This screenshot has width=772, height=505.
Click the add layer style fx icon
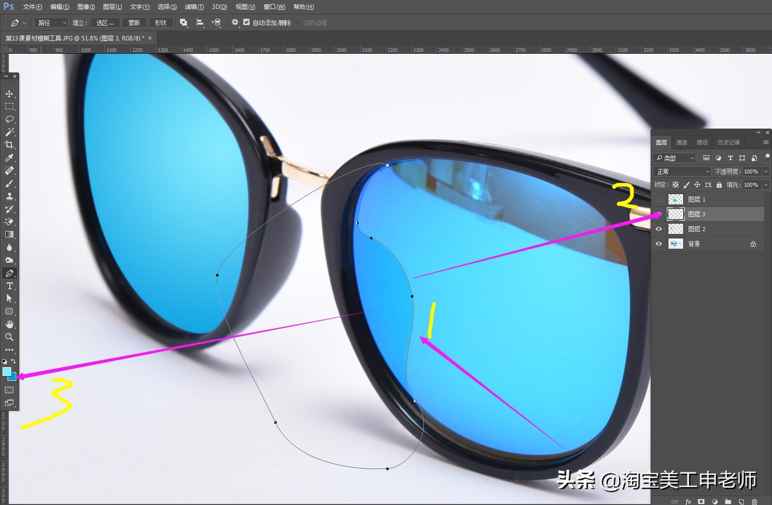(x=688, y=502)
